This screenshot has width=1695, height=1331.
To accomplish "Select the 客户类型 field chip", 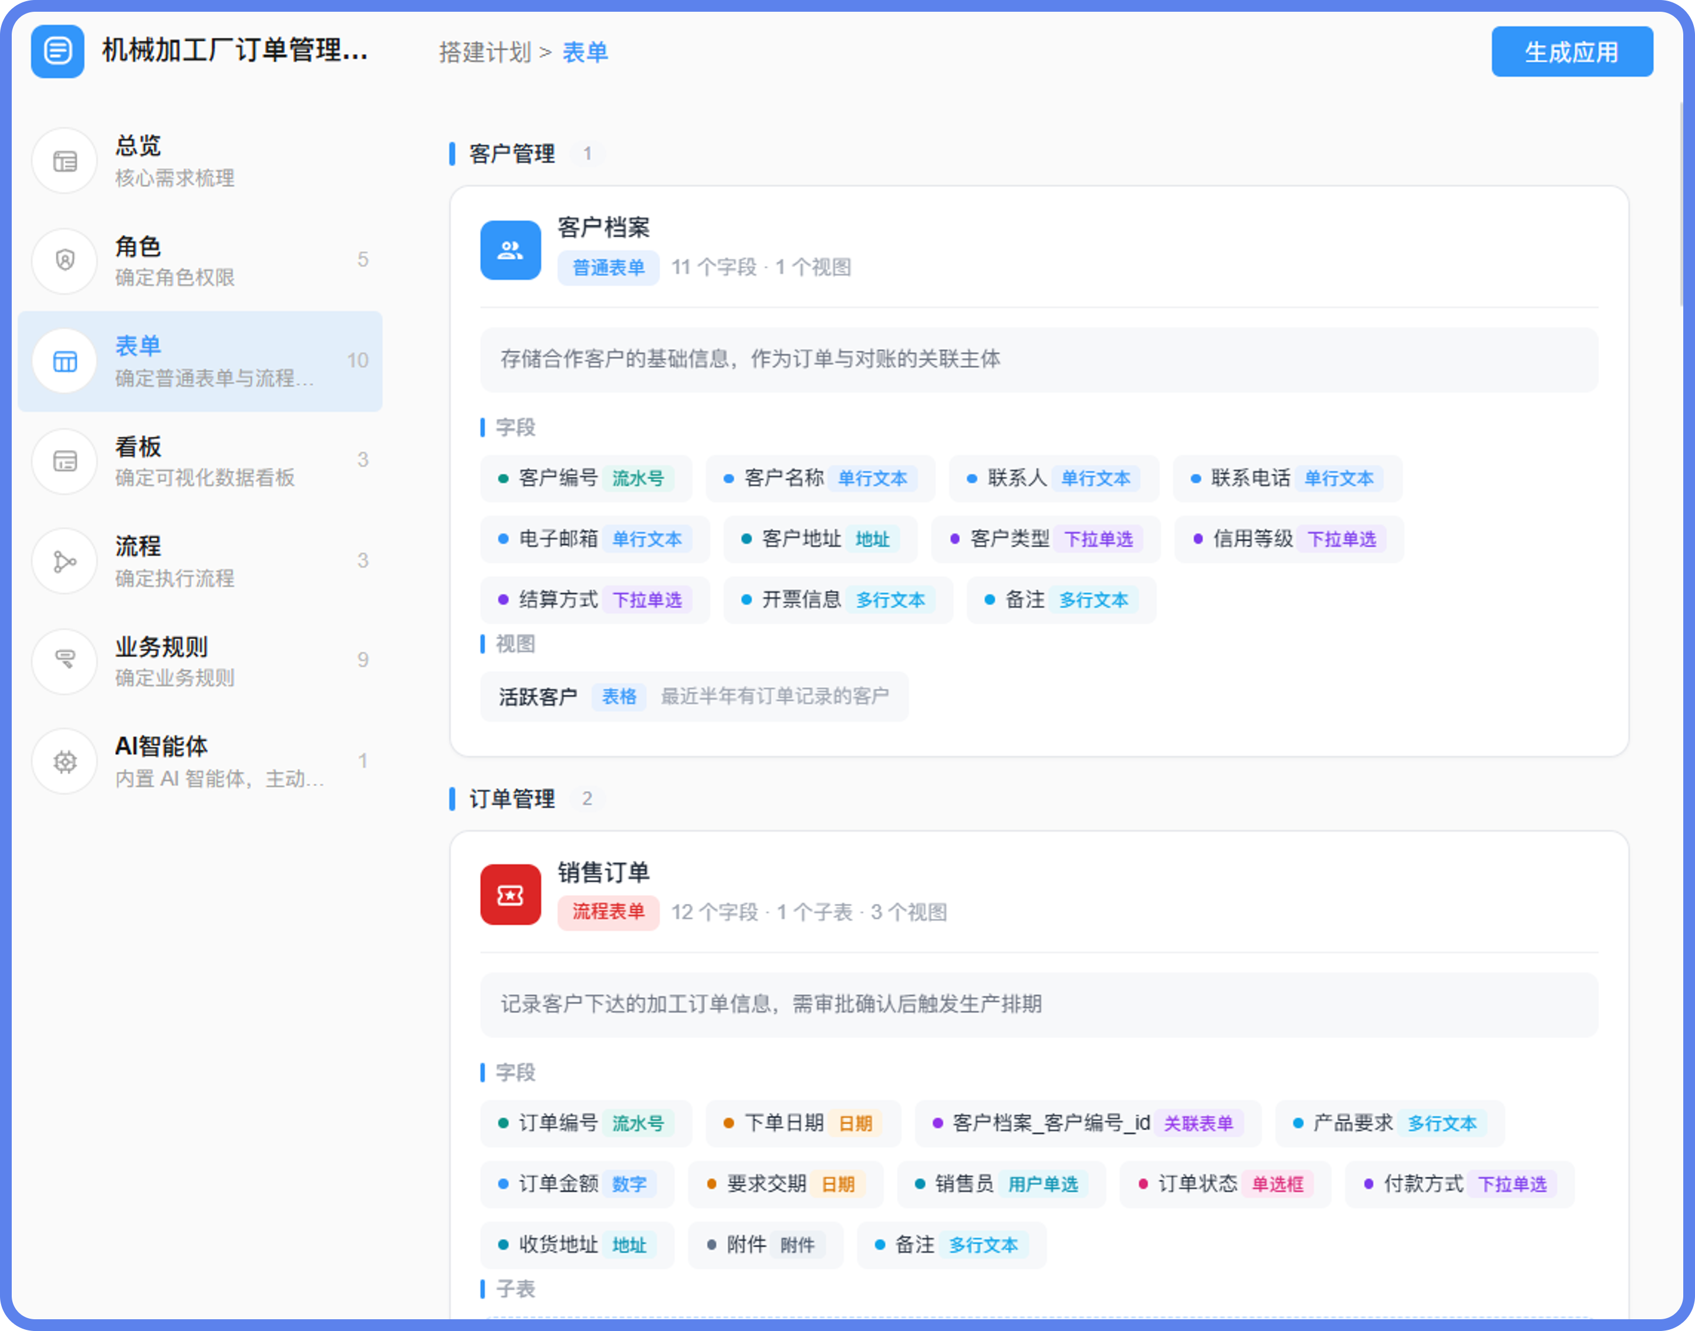I will click(x=1045, y=539).
